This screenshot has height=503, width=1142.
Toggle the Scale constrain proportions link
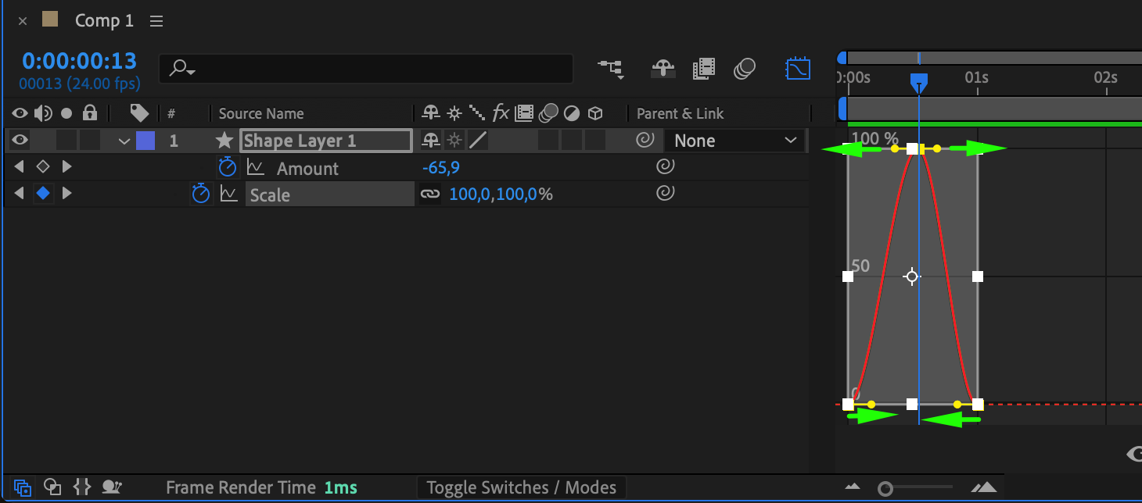430,194
